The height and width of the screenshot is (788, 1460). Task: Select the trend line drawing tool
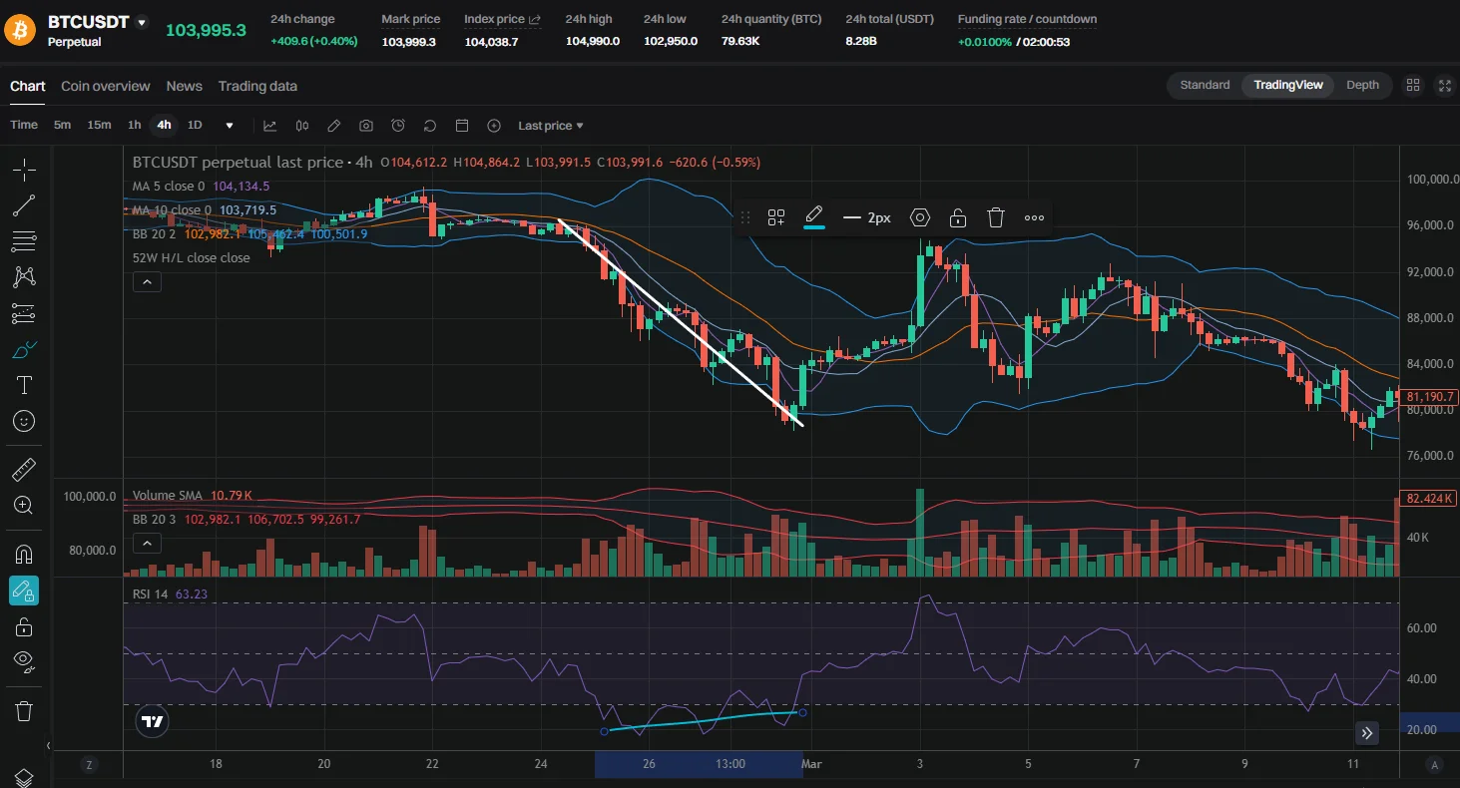pyautogui.click(x=24, y=205)
